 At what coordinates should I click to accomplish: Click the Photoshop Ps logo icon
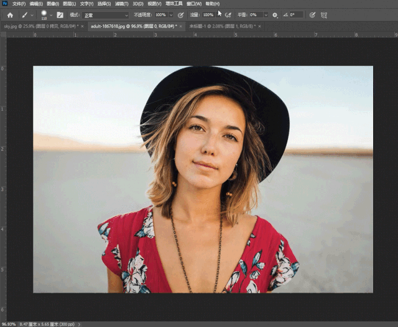(4, 4)
